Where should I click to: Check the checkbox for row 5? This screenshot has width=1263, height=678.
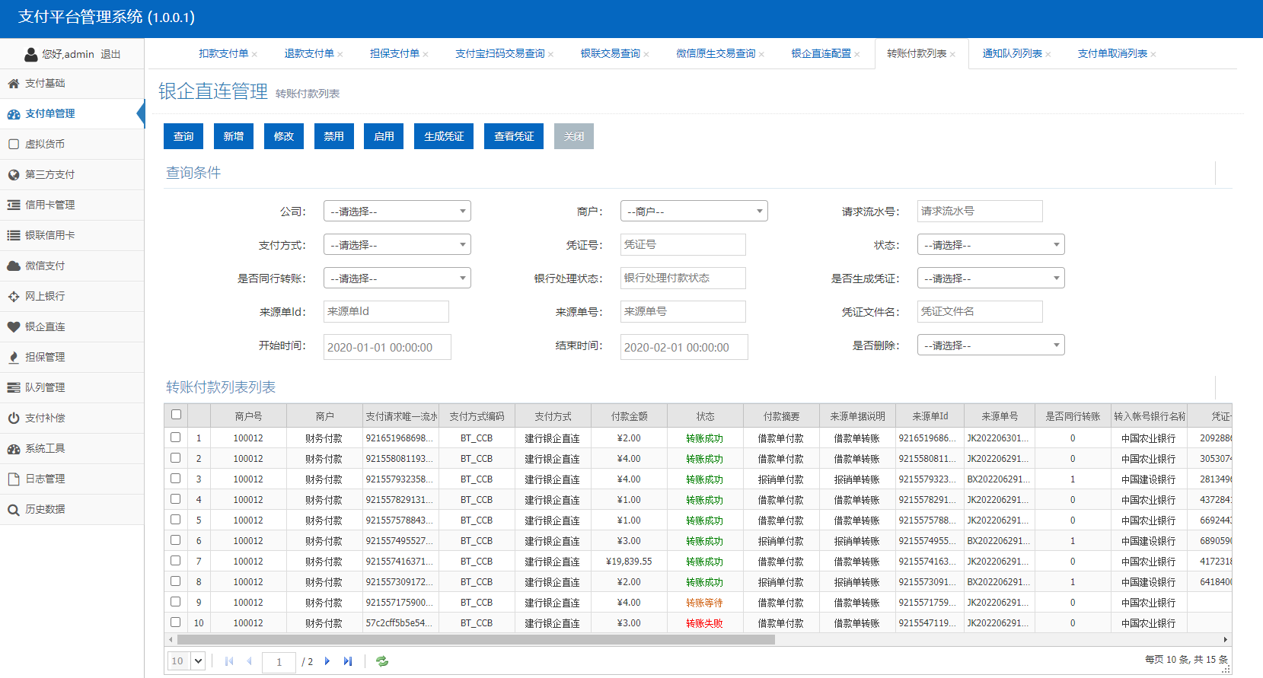pyautogui.click(x=176, y=520)
